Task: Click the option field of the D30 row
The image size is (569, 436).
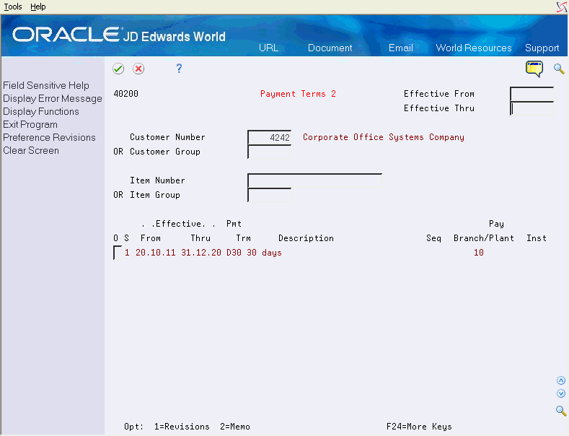Action: (118, 253)
